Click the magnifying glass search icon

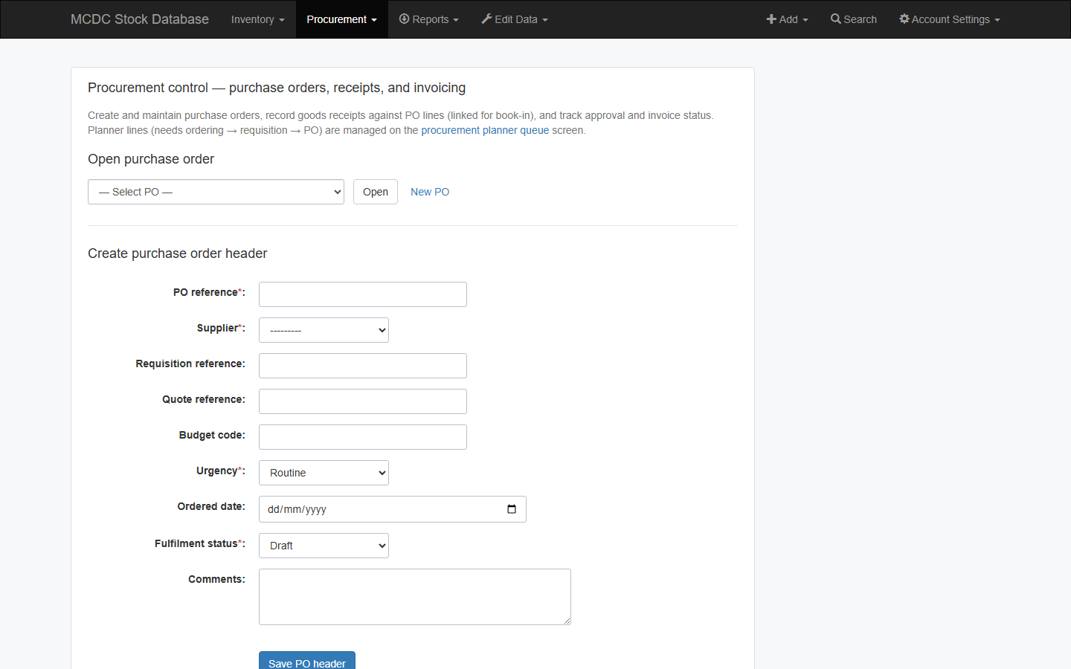click(836, 19)
